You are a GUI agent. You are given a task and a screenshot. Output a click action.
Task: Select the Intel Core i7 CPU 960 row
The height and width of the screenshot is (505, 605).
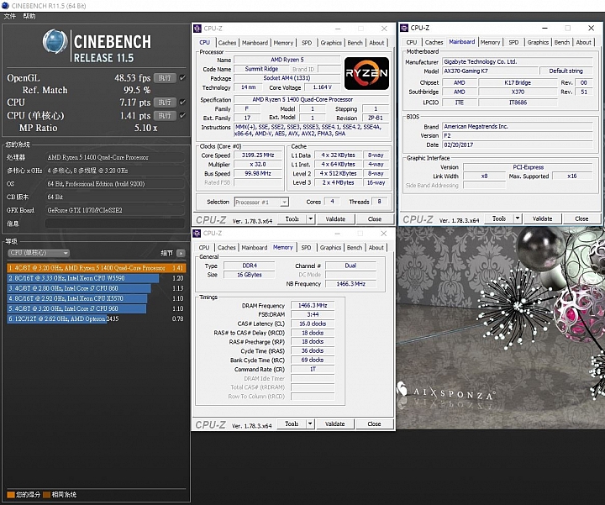(x=96, y=308)
